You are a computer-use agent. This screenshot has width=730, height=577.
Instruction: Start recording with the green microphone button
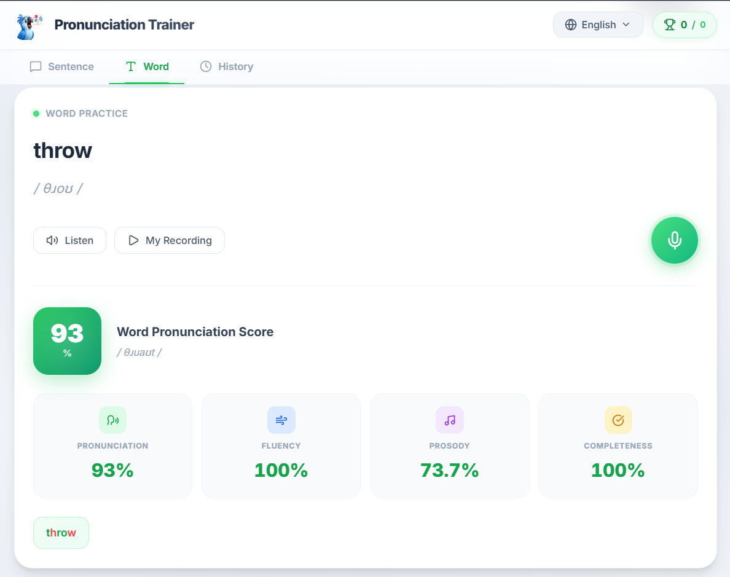[675, 240]
